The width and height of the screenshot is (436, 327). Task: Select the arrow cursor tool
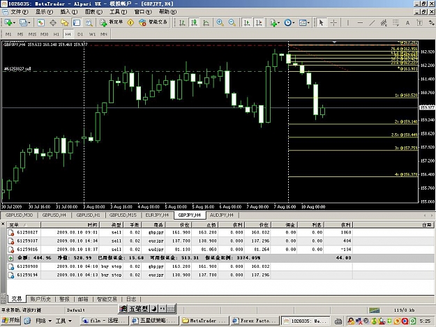tap(321, 22)
